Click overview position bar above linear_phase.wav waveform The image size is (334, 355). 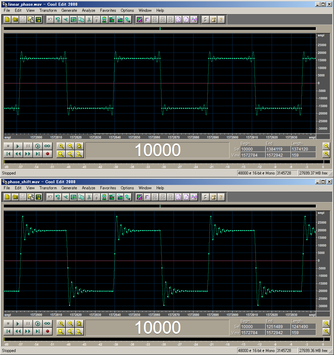click(160, 29)
